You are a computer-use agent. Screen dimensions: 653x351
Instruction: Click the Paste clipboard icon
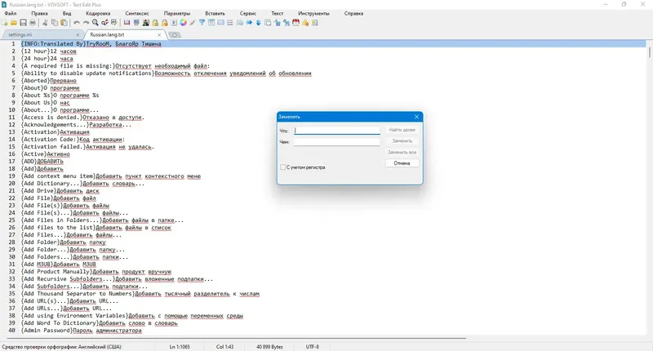pos(64,23)
